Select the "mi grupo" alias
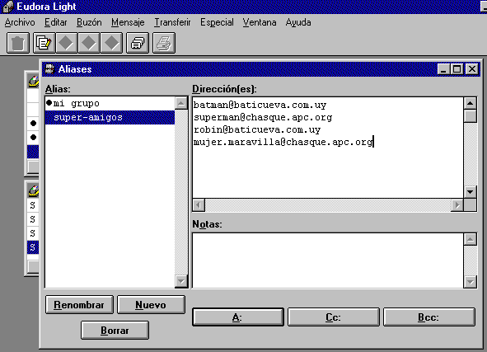The width and height of the screenshot is (487, 352). 110,103
